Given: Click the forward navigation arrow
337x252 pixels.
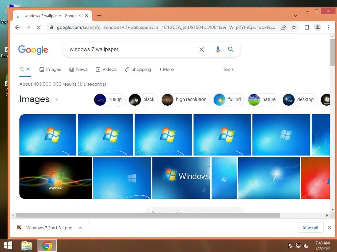Looking at the screenshot, I should 28,27.
